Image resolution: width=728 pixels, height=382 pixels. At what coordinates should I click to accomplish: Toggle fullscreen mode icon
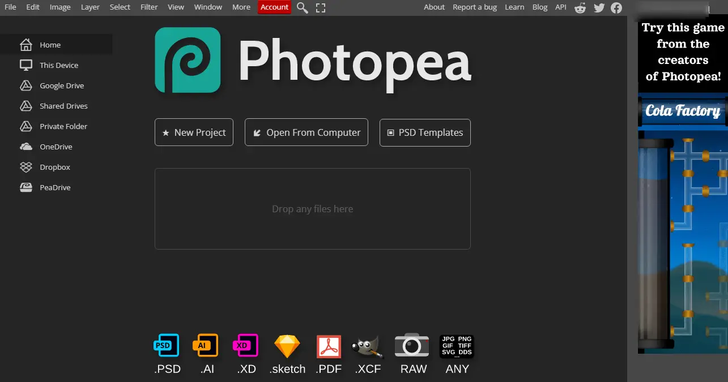pyautogui.click(x=321, y=7)
